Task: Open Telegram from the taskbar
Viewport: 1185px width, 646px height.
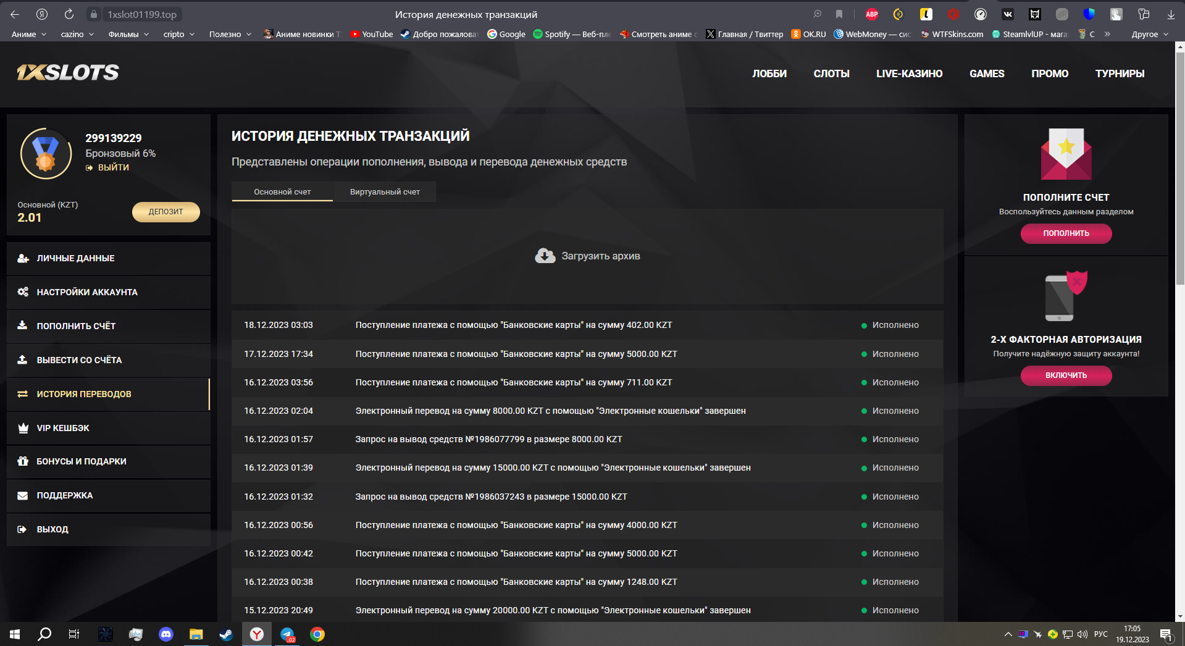Action: pyautogui.click(x=288, y=634)
